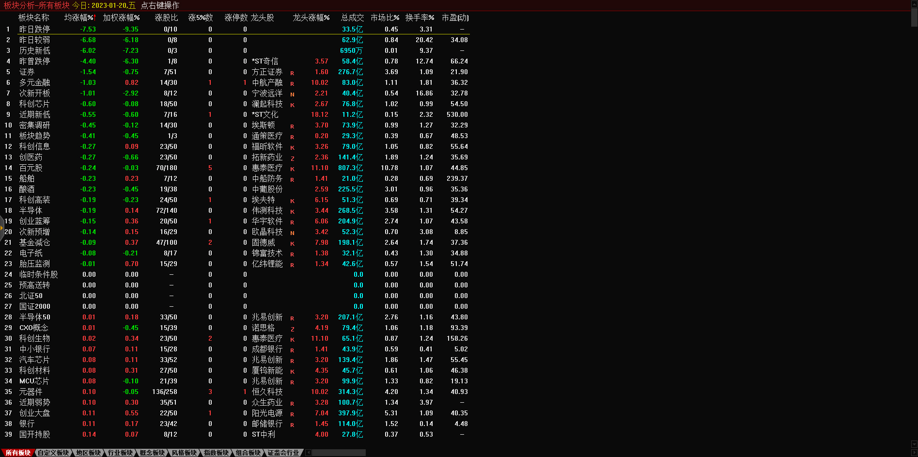This screenshot has height=457, width=918.
Task: Switch to 概念板块 tab
Action: coord(152,453)
